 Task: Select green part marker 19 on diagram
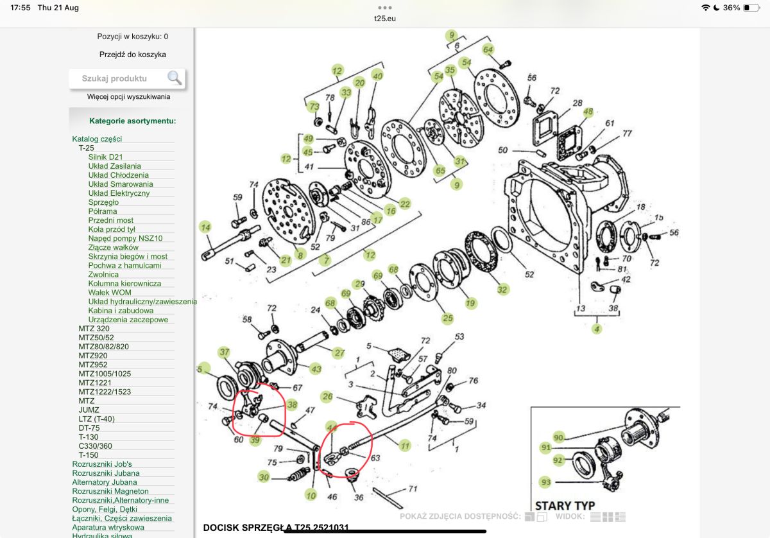(472, 303)
